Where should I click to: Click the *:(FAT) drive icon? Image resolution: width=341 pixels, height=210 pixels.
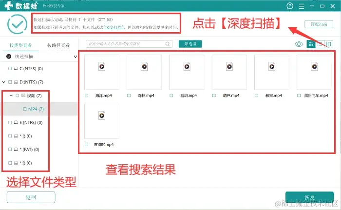(16, 150)
